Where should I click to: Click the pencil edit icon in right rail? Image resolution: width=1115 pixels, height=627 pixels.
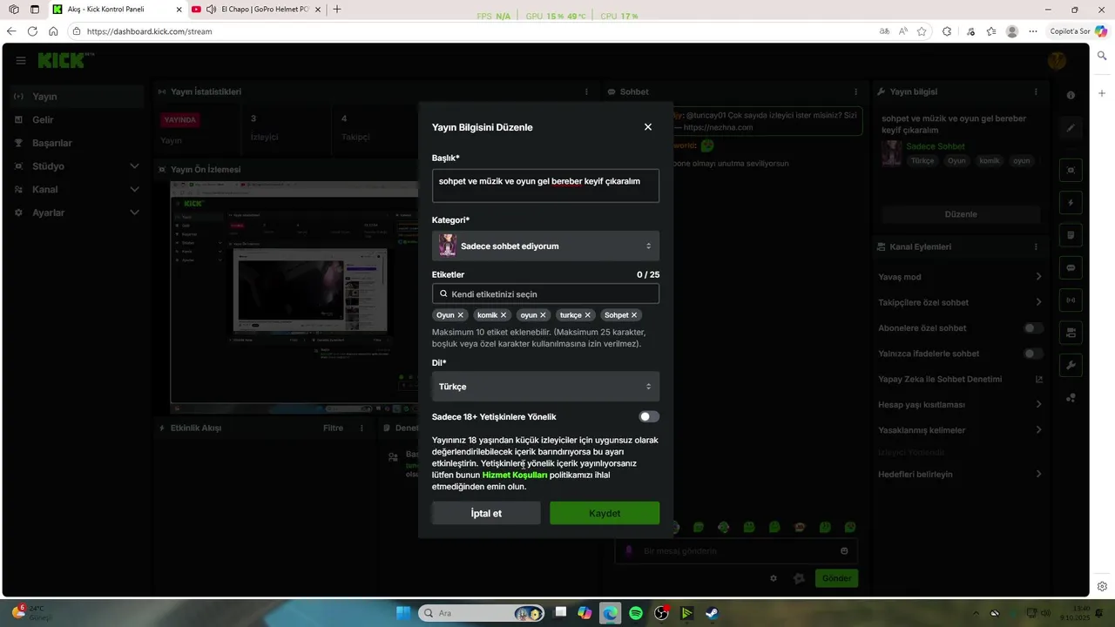pyautogui.click(x=1071, y=128)
